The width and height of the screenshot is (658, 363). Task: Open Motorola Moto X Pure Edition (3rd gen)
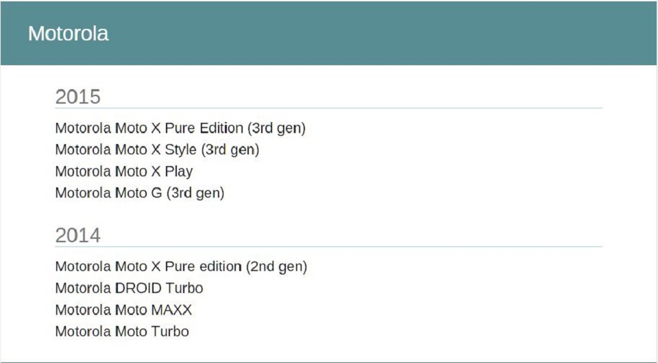(x=180, y=128)
